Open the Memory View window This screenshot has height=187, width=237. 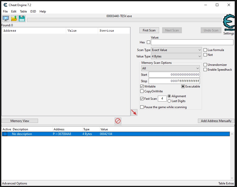point(20,121)
